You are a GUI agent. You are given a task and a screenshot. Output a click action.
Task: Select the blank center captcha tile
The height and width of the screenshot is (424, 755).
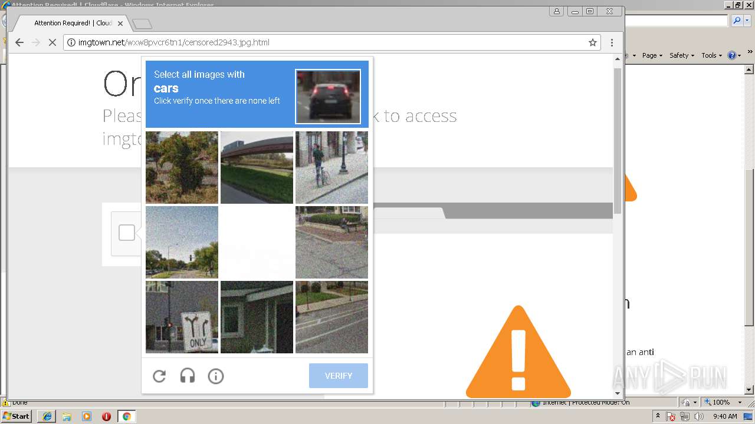(257, 242)
